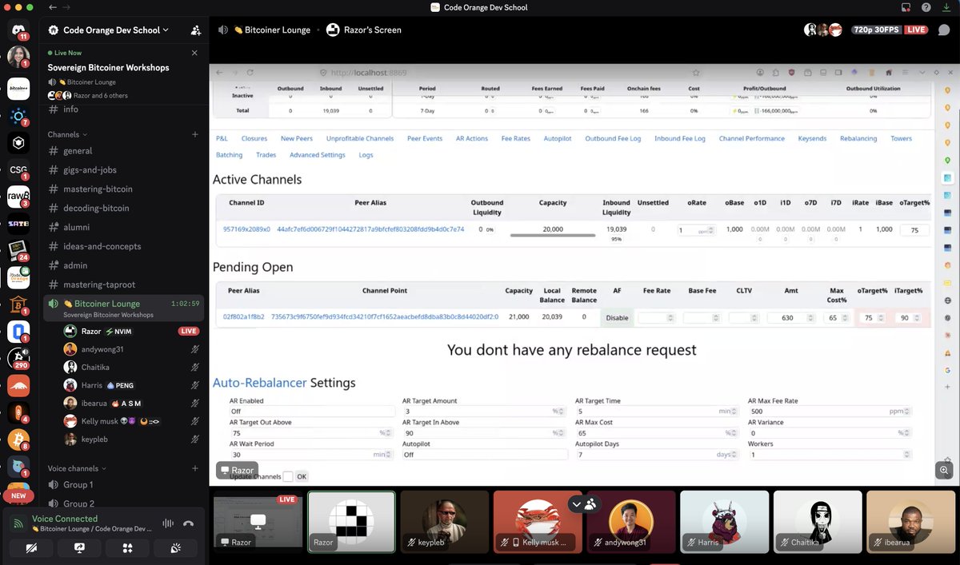This screenshot has height=565, width=960.
Task: Open the #ideas-and-concepts channel
Action: pyautogui.click(x=124, y=246)
